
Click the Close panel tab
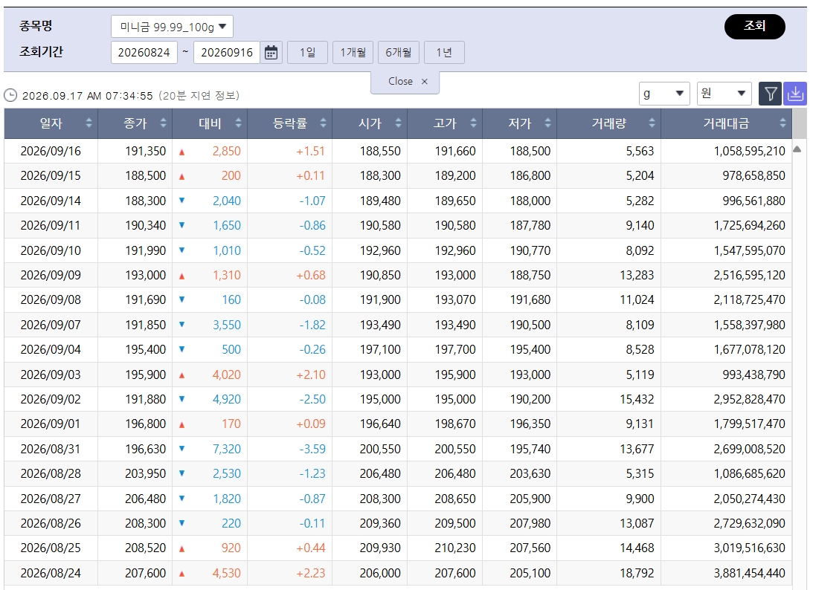tap(405, 81)
